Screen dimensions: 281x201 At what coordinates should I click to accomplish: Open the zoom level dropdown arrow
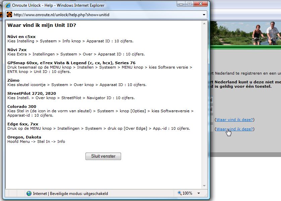199,193
